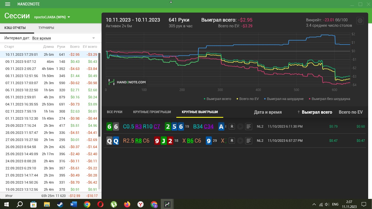Open the player selector npoctoCJIABA (WPN) dropdown
The width and height of the screenshot is (372, 209).
(52, 17)
